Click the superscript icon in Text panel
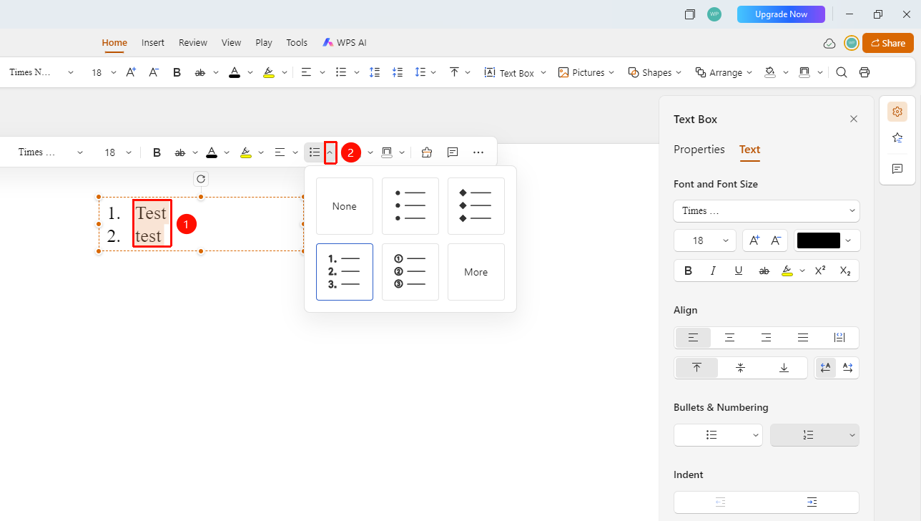The height and width of the screenshot is (521, 921). tap(820, 271)
